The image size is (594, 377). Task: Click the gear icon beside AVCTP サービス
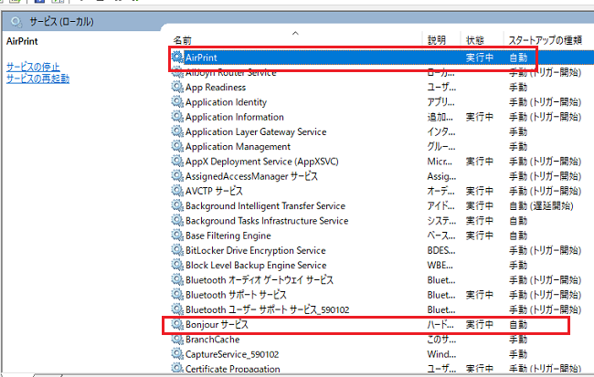pyautogui.click(x=177, y=191)
